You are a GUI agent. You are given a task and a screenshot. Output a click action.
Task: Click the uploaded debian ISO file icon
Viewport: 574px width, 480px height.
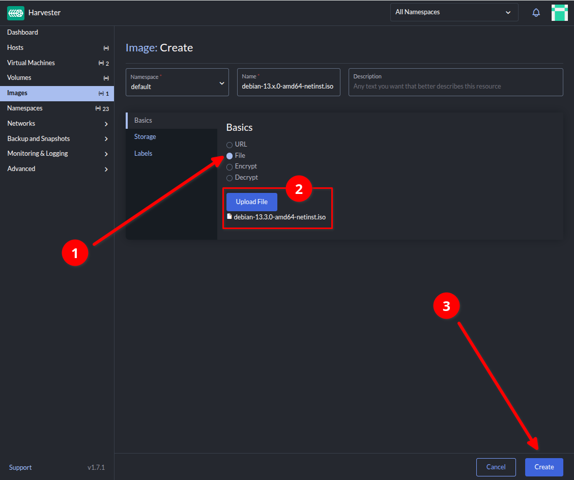coord(229,217)
